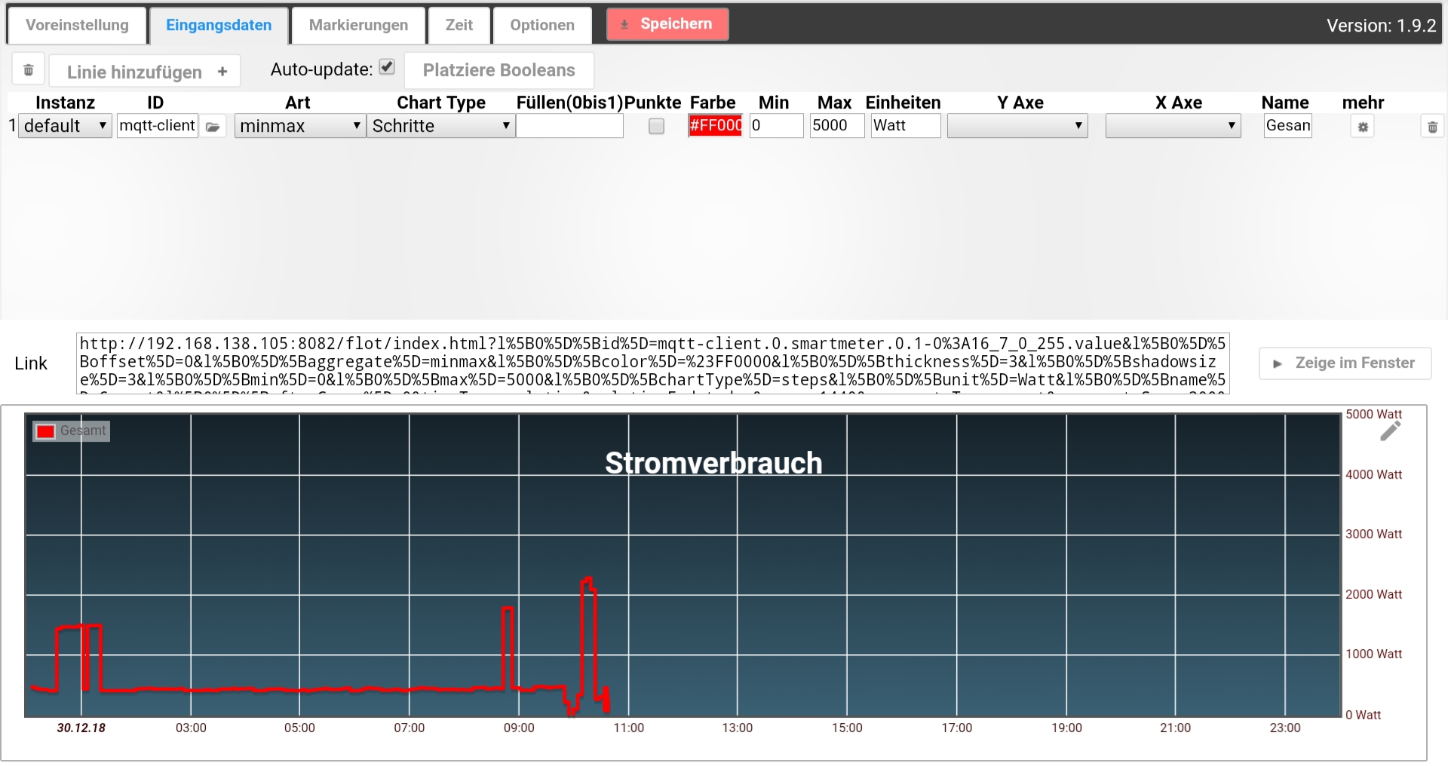This screenshot has height=766, width=1448.
Task: Click the 0 Watt axis label
Action: 1363,715
